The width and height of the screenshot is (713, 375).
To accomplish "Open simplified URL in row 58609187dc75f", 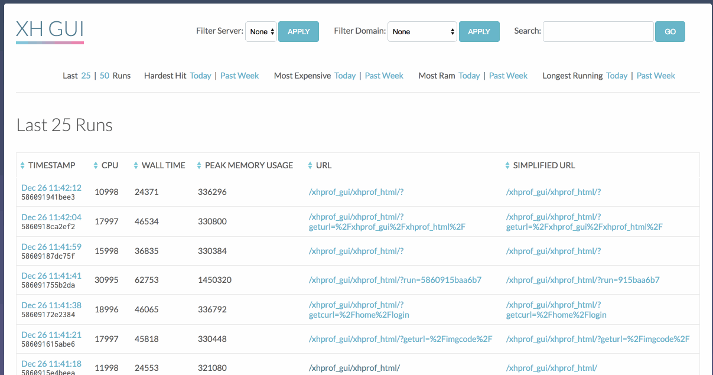I will click(554, 251).
